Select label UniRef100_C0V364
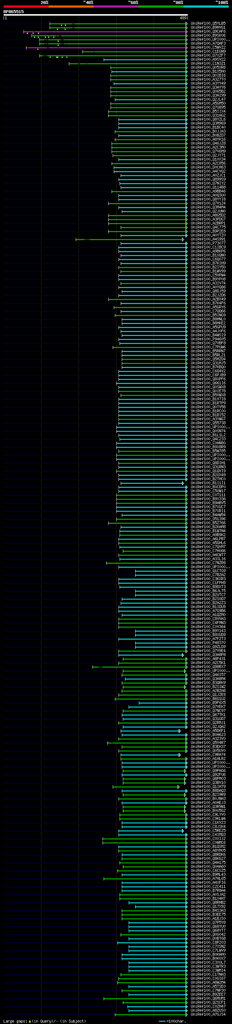Viewport: 232px width, 1024px height. [x=208, y=627]
